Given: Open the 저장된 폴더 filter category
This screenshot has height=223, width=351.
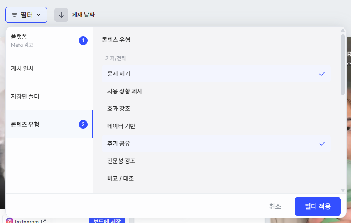Looking at the screenshot, I should tap(49, 96).
